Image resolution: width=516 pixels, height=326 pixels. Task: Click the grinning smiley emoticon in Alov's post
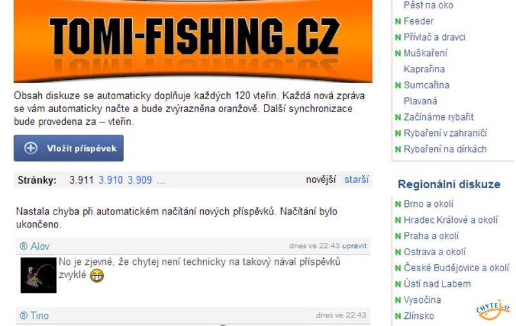click(x=97, y=275)
